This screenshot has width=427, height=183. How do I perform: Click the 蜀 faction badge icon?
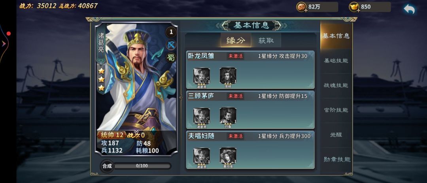[171, 58]
